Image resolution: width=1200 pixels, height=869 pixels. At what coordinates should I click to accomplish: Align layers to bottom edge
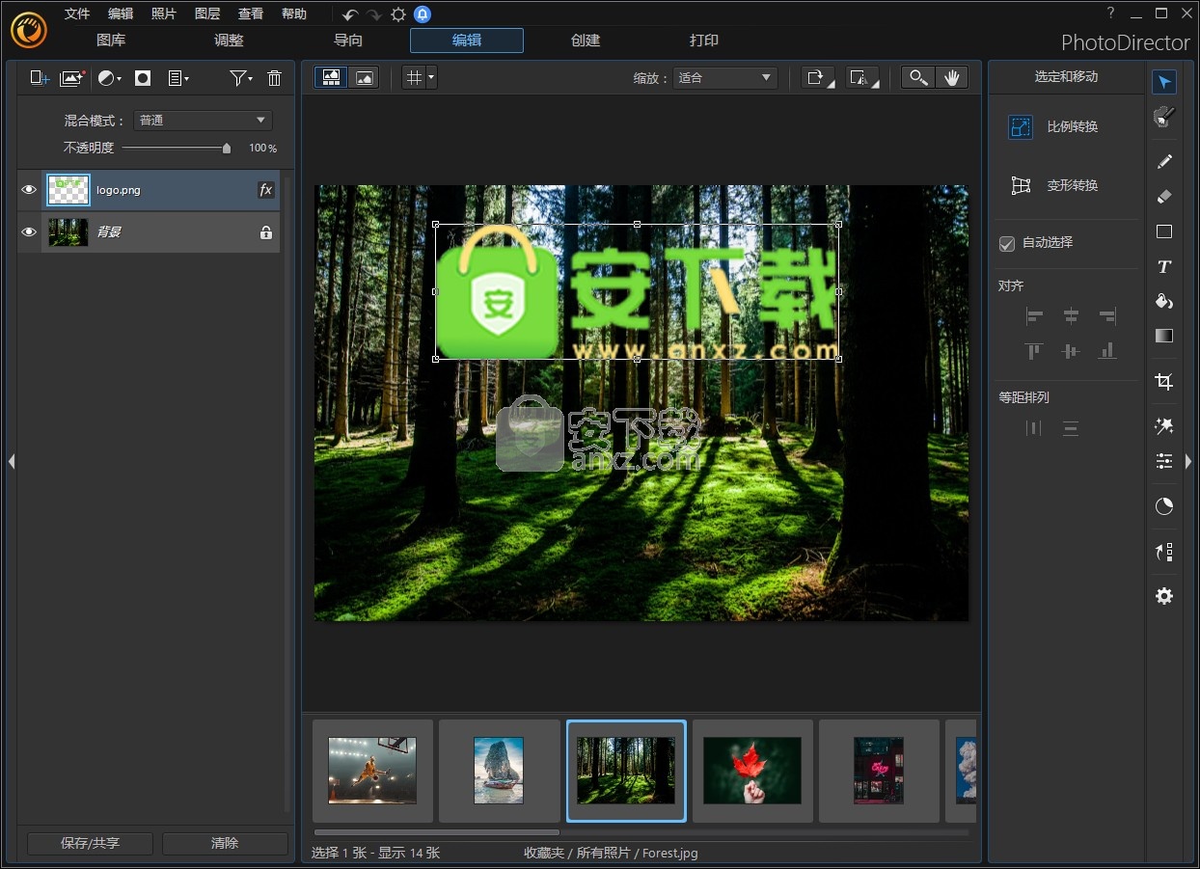click(1107, 351)
